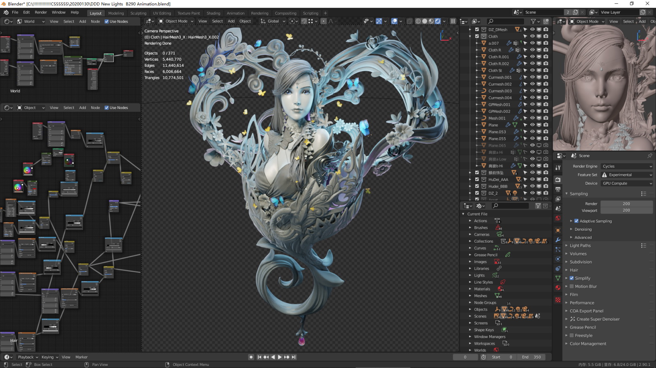Pin the Scene properties panel

coord(650,156)
